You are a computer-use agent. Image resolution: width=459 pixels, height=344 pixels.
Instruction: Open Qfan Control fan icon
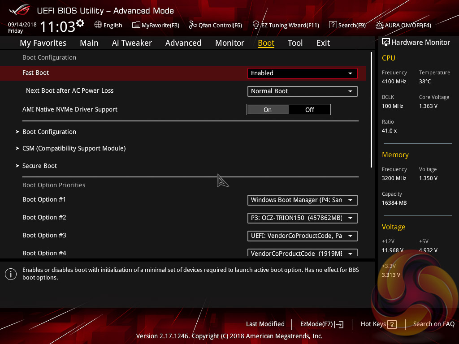pyautogui.click(x=193, y=25)
